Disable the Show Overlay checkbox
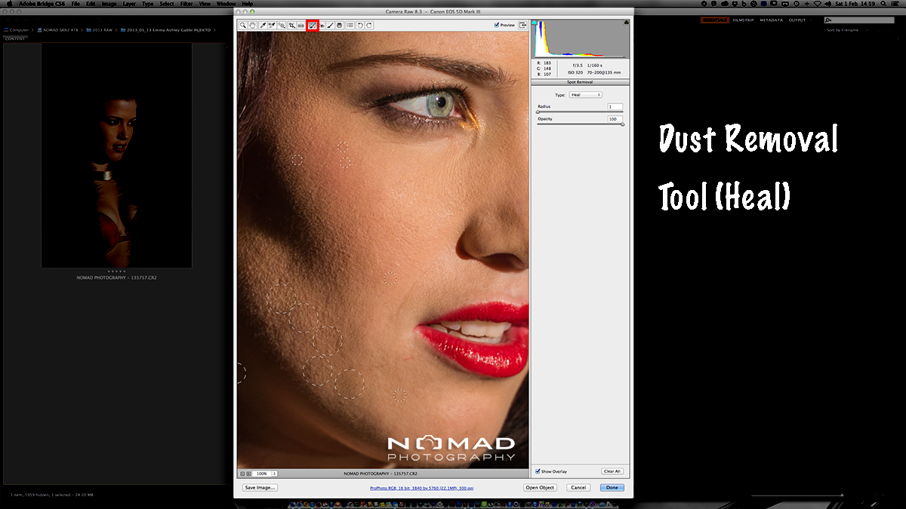 coord(538,471)
